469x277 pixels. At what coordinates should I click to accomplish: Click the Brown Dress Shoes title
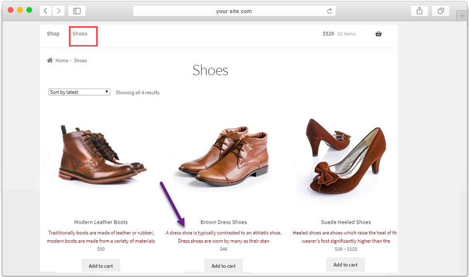pyautogui.click(x=224, y=222)
